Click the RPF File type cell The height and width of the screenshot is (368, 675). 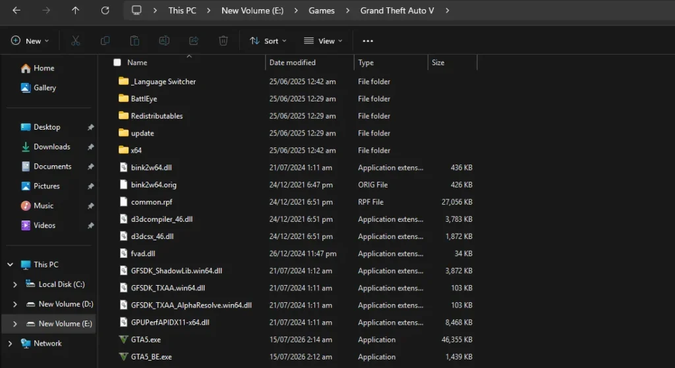pos(370,202)
